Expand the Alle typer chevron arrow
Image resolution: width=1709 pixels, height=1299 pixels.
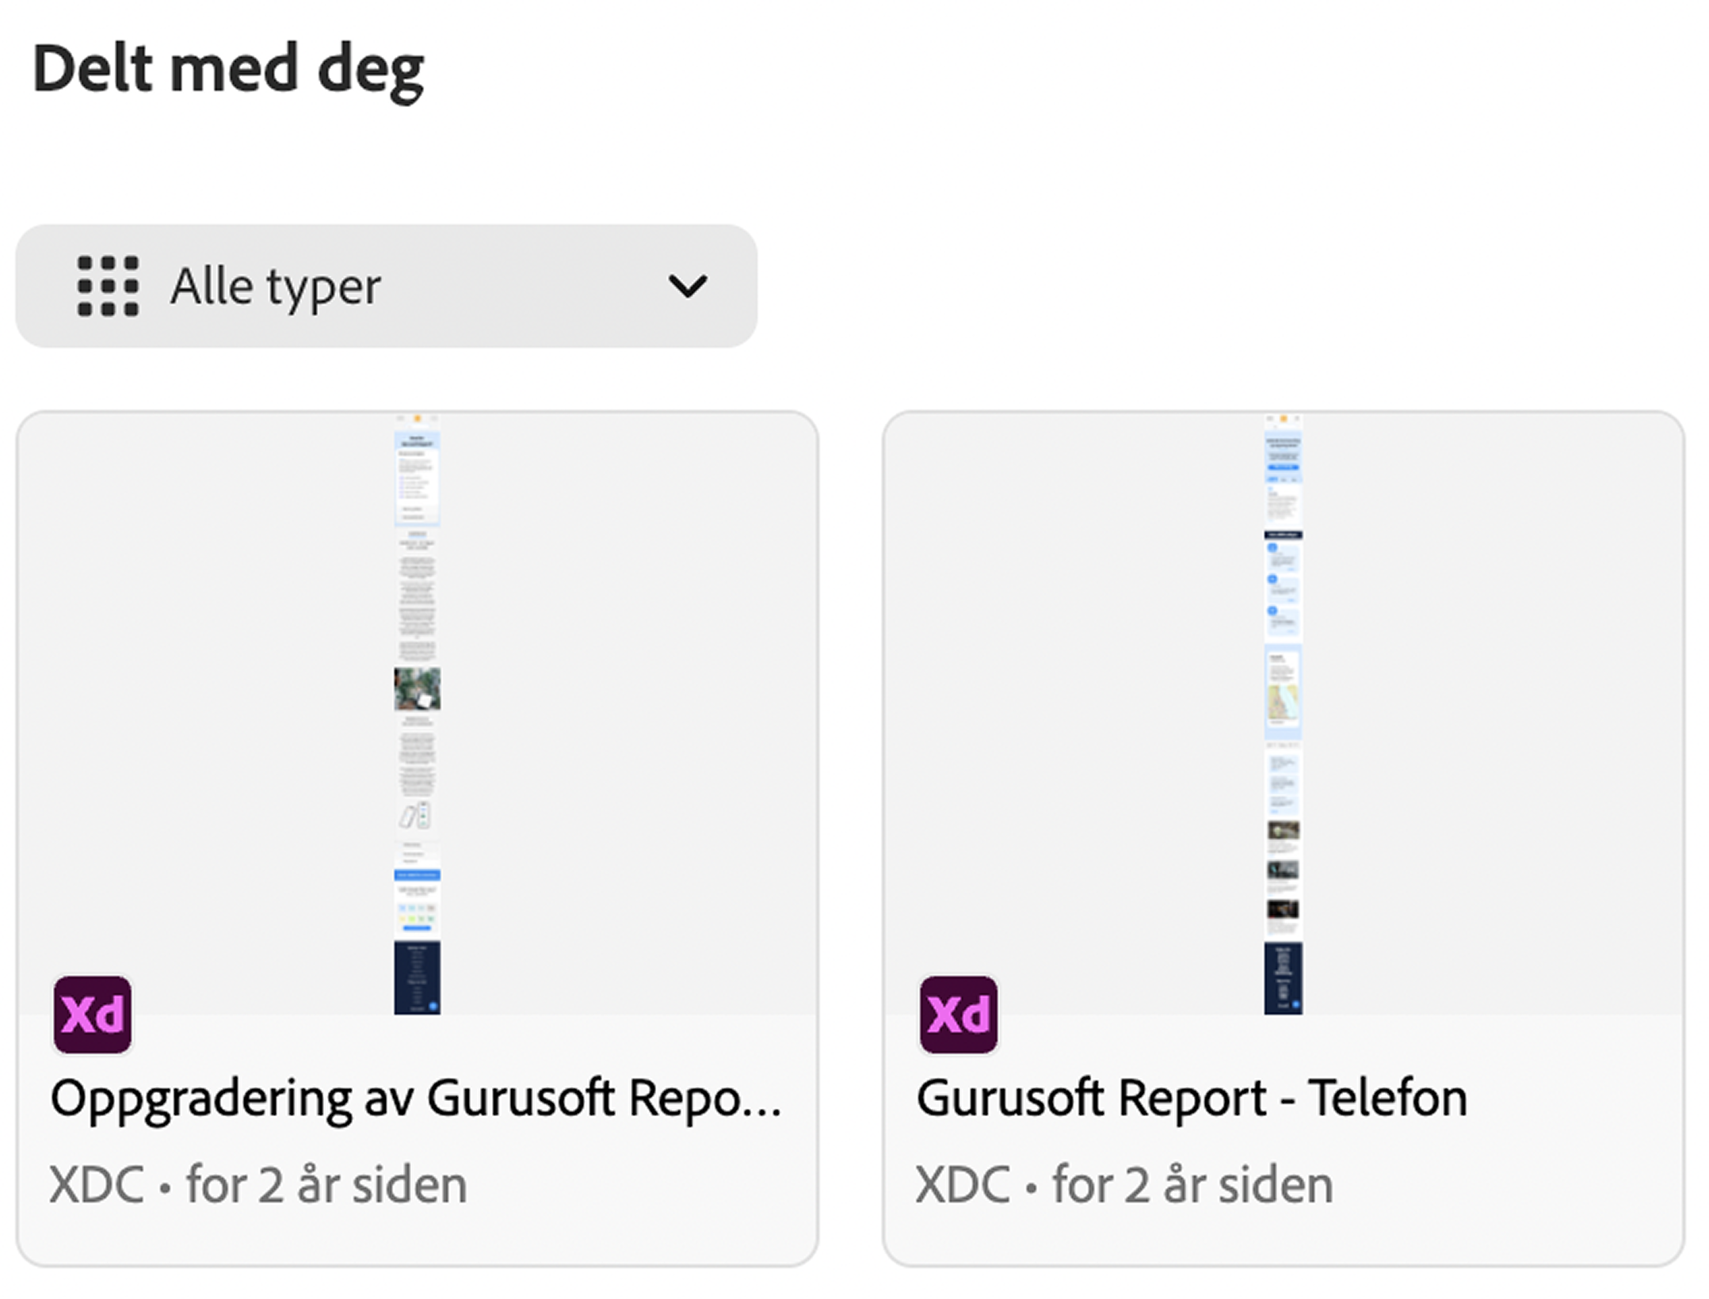click(x=687, y=286)
